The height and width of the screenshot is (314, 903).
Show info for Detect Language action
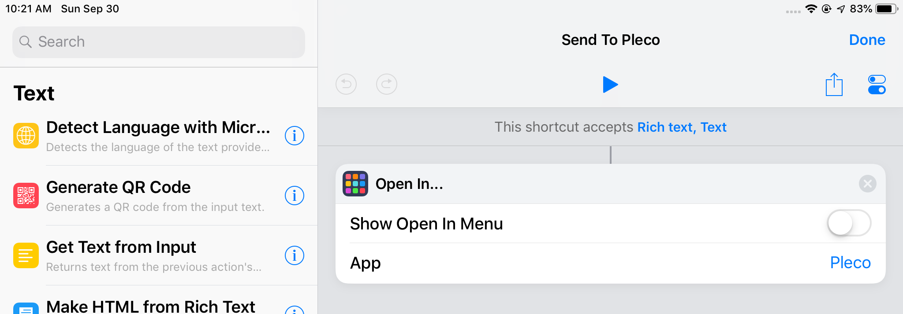294,136
